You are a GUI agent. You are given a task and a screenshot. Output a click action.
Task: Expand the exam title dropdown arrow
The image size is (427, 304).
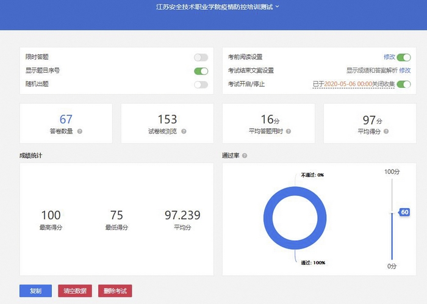[x=278, y=7]
